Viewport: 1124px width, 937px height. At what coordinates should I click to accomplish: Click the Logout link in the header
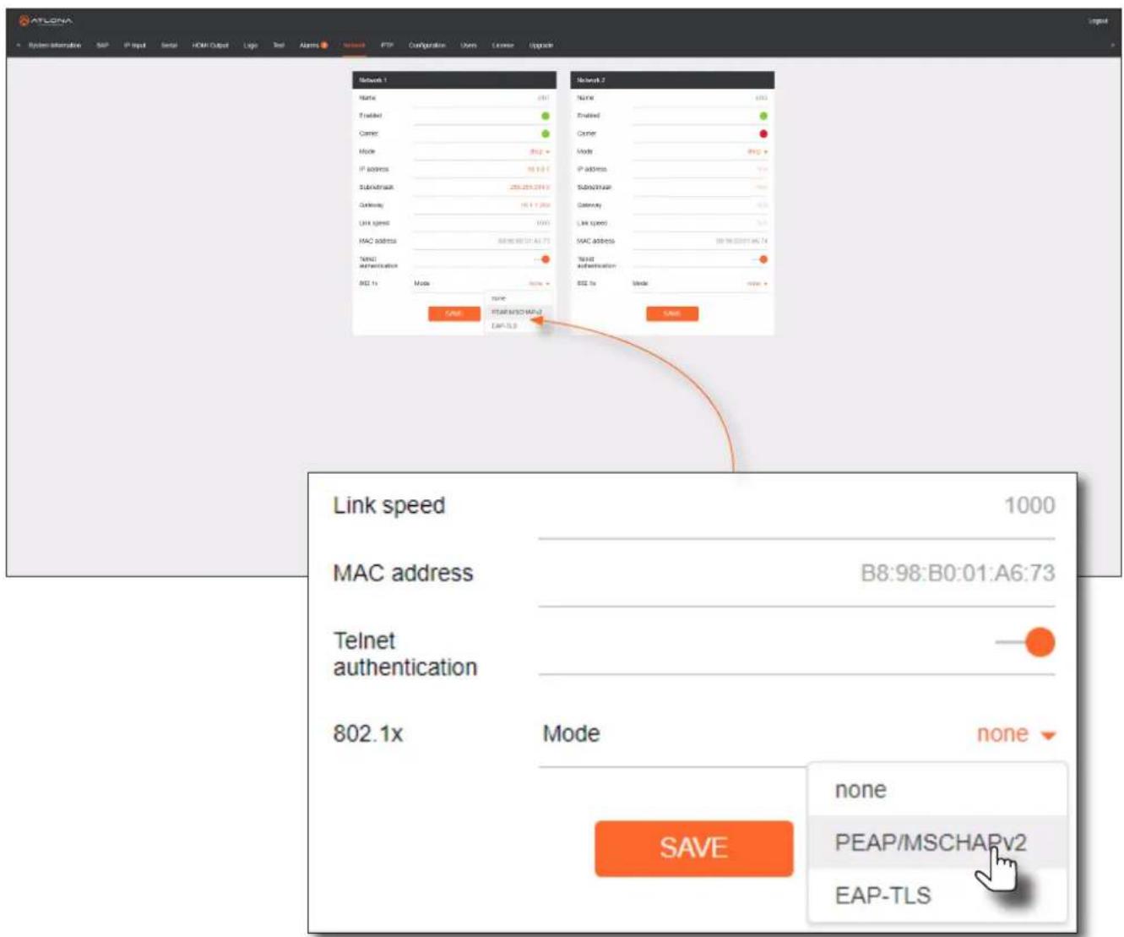pos(1098,21)
